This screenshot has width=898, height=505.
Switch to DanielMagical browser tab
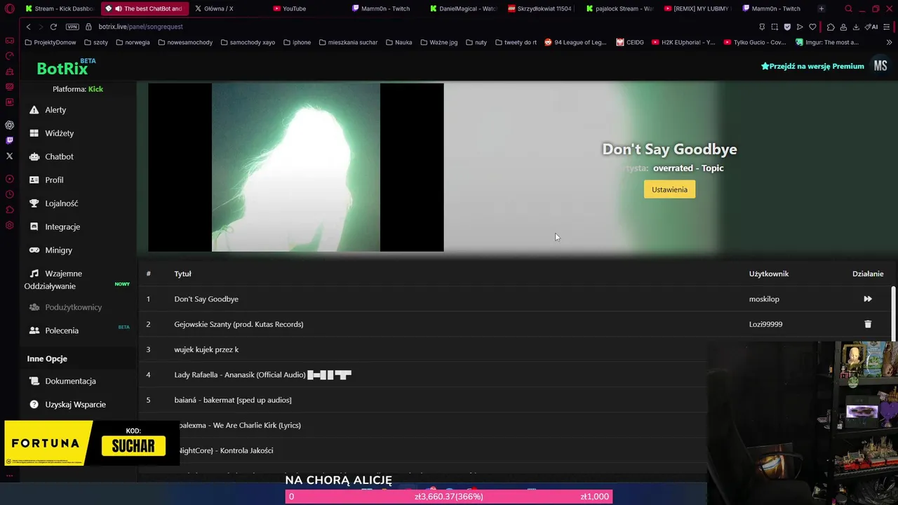[462, 8]
